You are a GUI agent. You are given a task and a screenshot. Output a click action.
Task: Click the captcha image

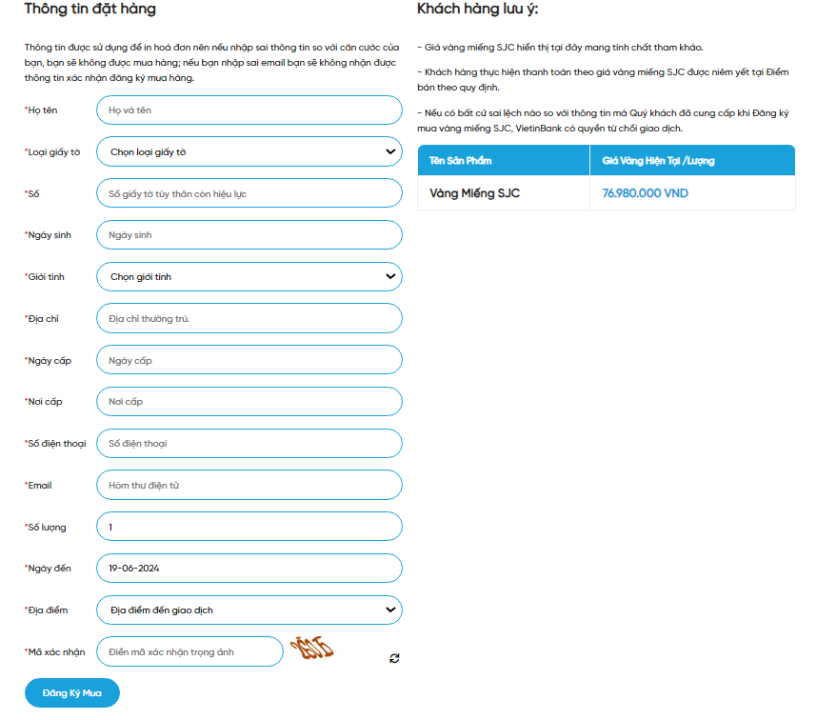point(313,649)
